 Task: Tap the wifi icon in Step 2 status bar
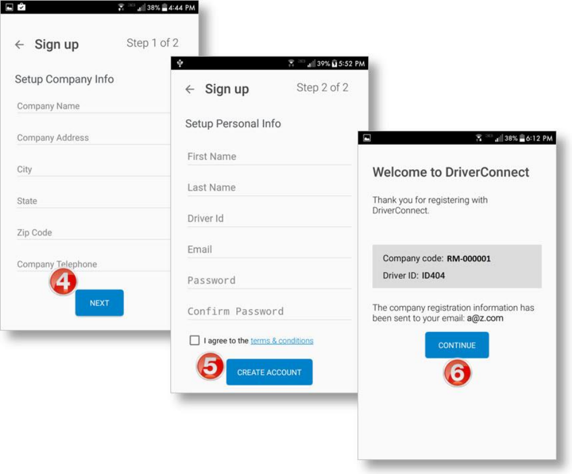(291, 63)
